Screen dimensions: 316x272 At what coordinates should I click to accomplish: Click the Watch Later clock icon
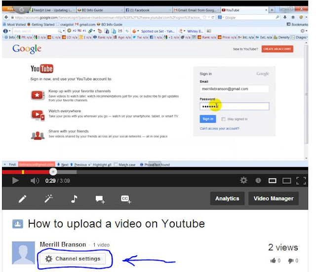tap(258, 180)
